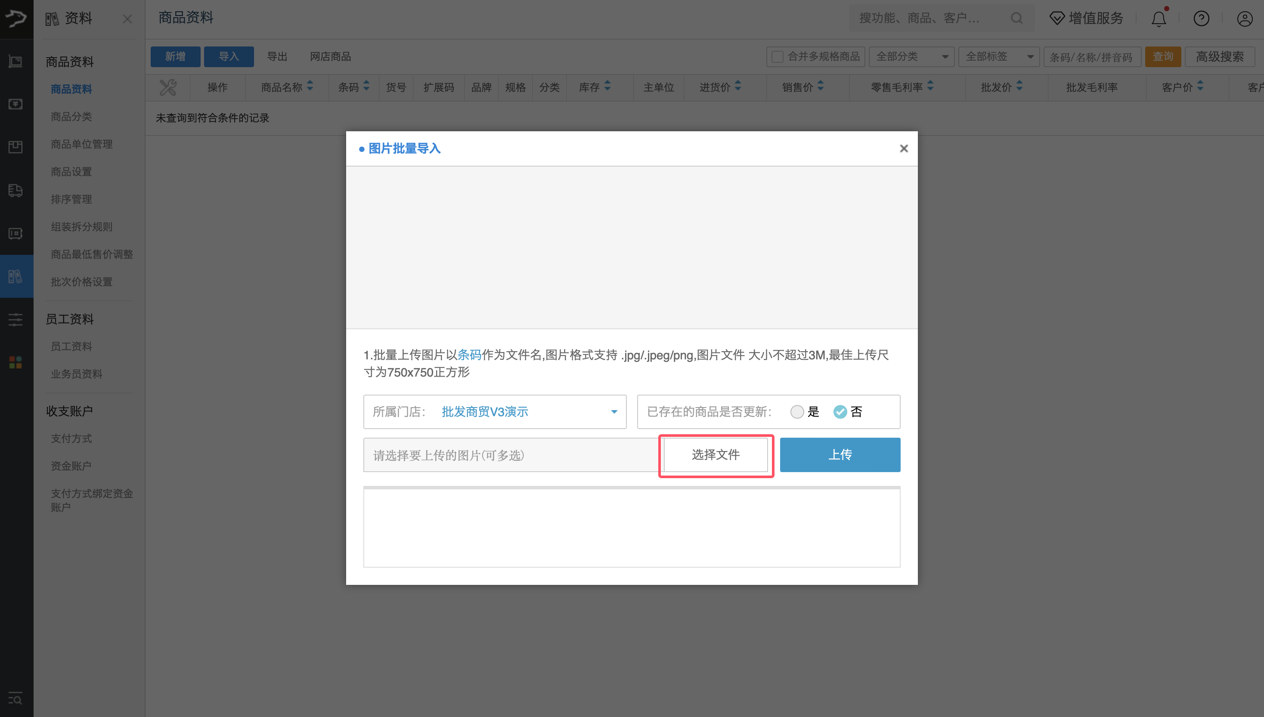Click the notification bell with red dot
1264x717 pixels.
tap(1159, 18)
